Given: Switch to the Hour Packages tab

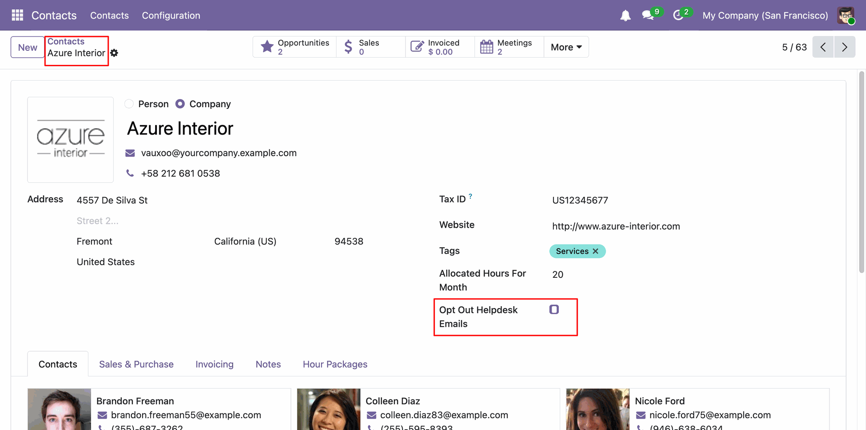Looking at the screenshot, I should tap(335, 364).
